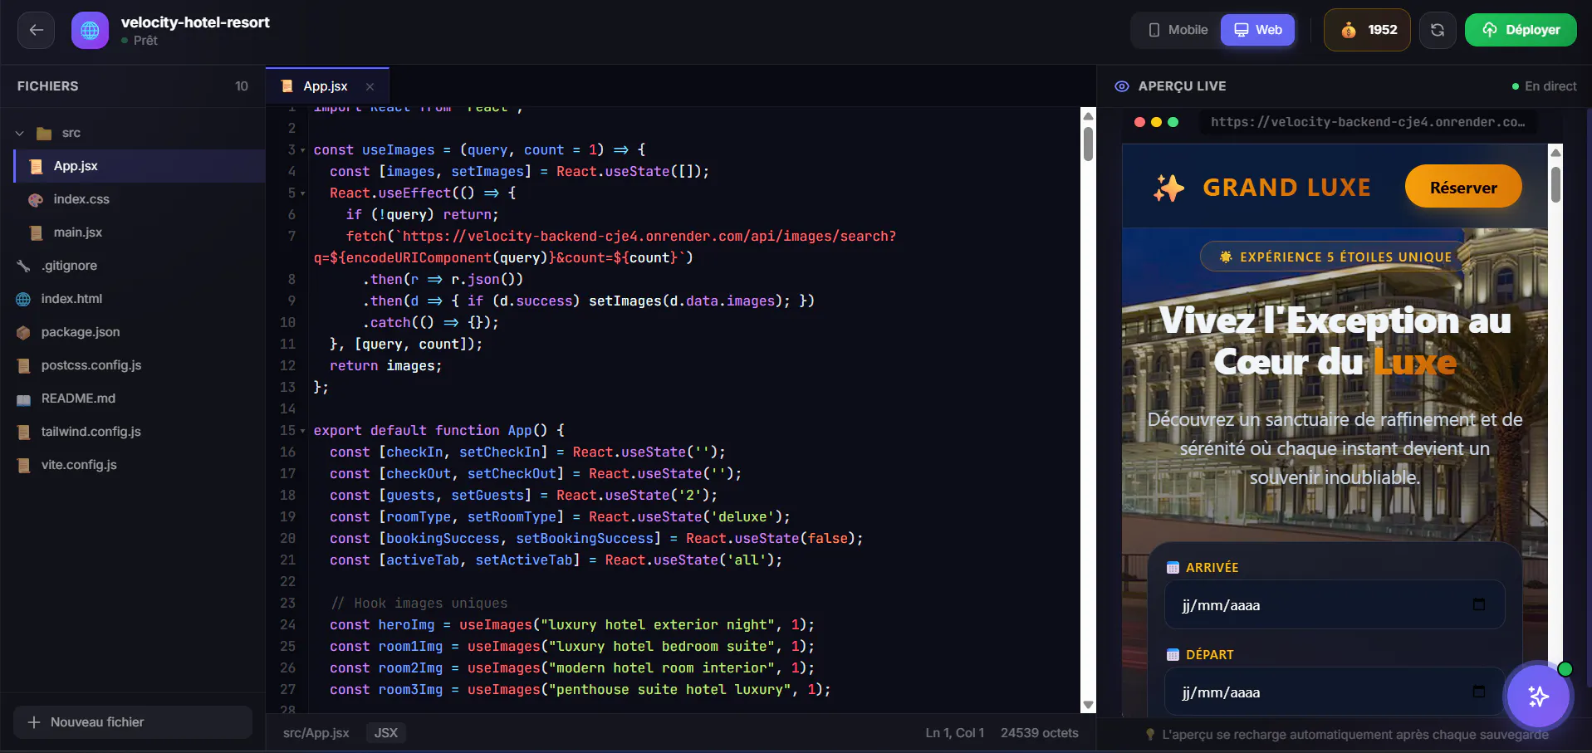Switch to Mobile preview mode
Screen dimensions: 1592x753
pyautogui.click(x=1178, y=30)
